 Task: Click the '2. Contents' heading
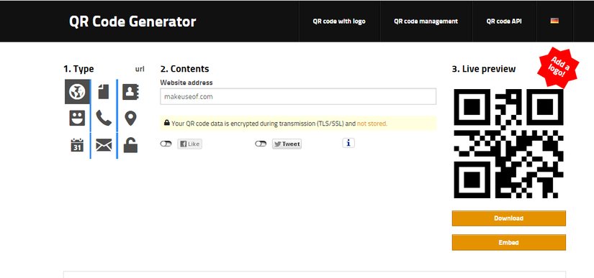[x=184, y=69]
